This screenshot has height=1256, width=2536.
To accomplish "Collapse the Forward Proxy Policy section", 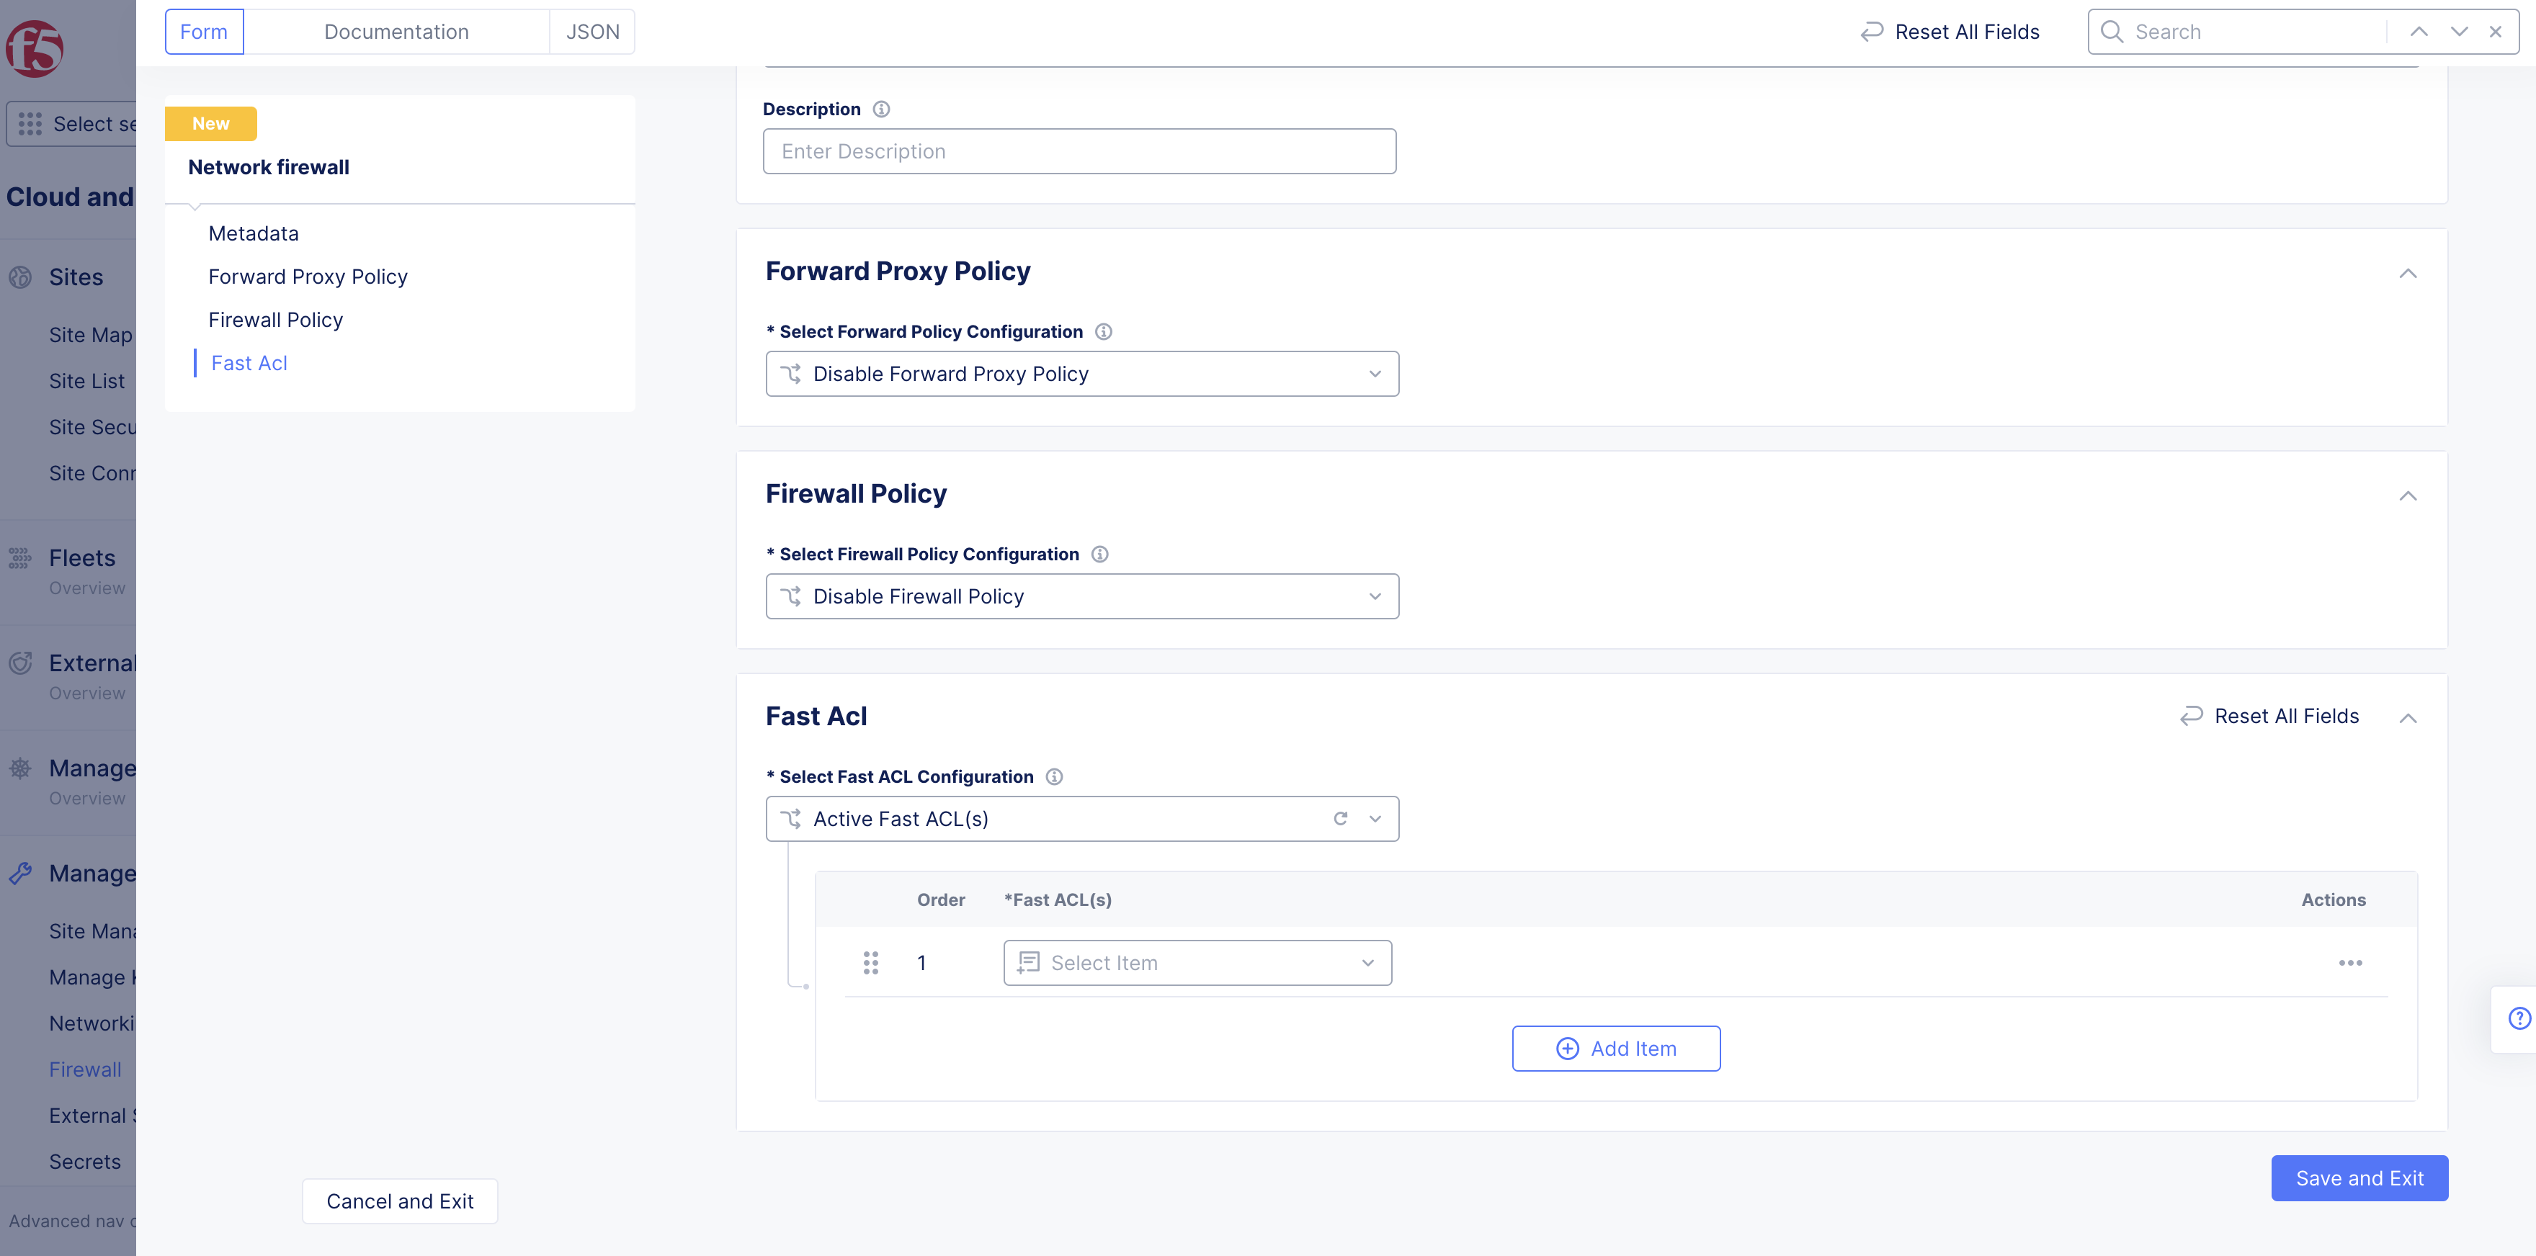I will tap(2407, 273).
